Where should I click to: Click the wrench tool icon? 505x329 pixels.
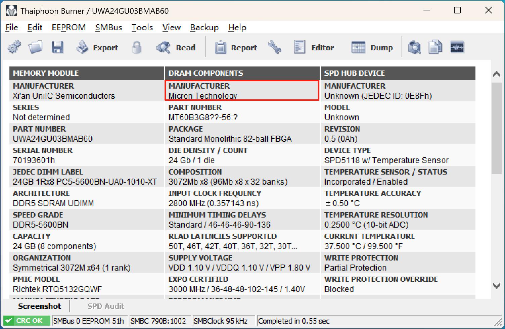(275, 47)
